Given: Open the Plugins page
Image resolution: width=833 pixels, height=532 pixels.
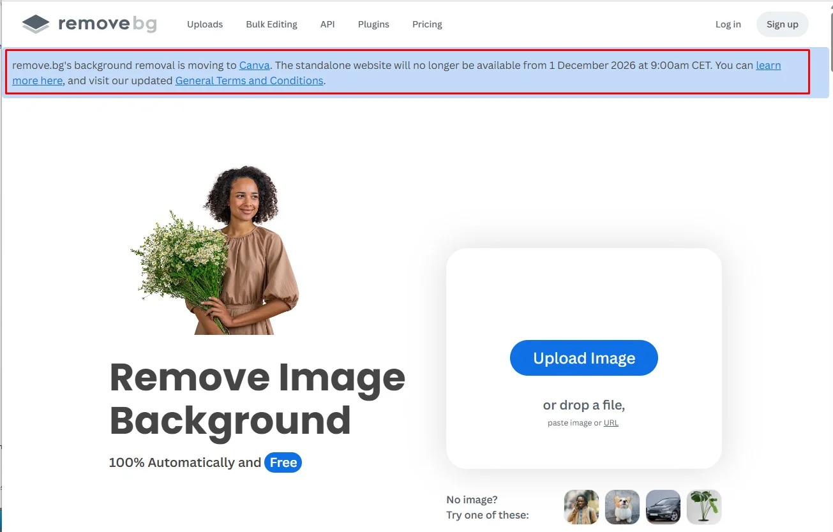Looking at the screenshot, I should pyautogui.click(x=373, y=24).
